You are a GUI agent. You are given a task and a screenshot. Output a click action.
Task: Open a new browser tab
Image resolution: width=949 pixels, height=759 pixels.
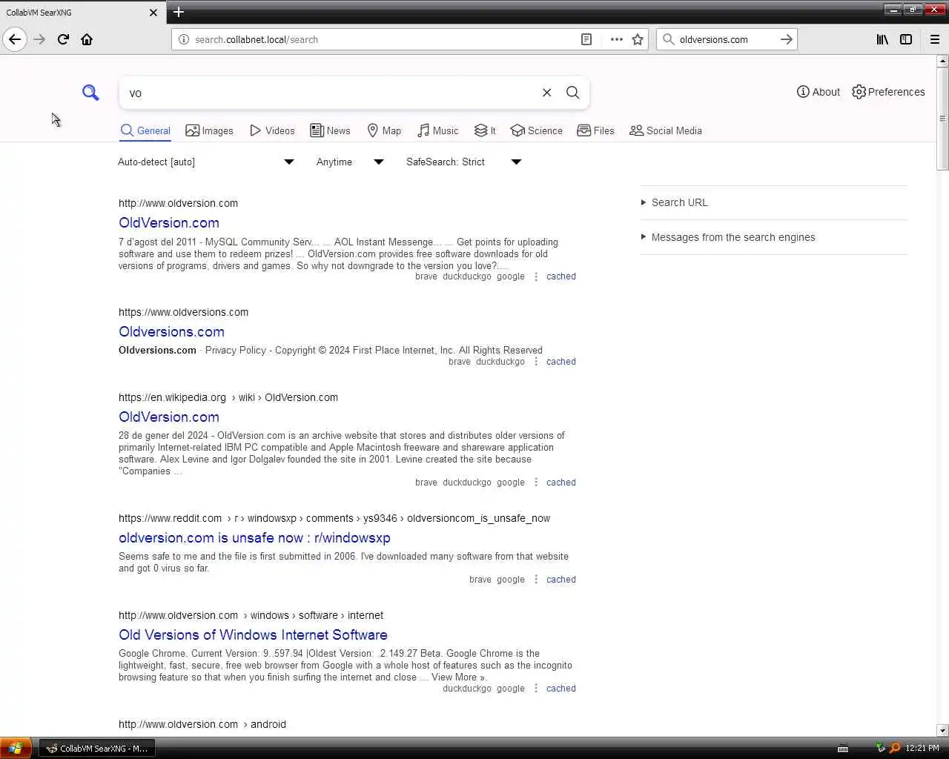pyautogui.click(x=179, y=12)
